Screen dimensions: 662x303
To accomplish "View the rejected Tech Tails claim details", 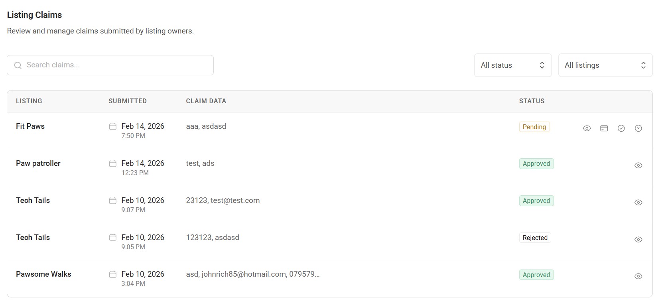I will point(638,240).
